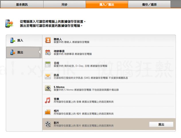The width and height of the screenshot is (181, 138).
Task: Select the 匯入 sidebar option
Action: (x=20, y=41)
